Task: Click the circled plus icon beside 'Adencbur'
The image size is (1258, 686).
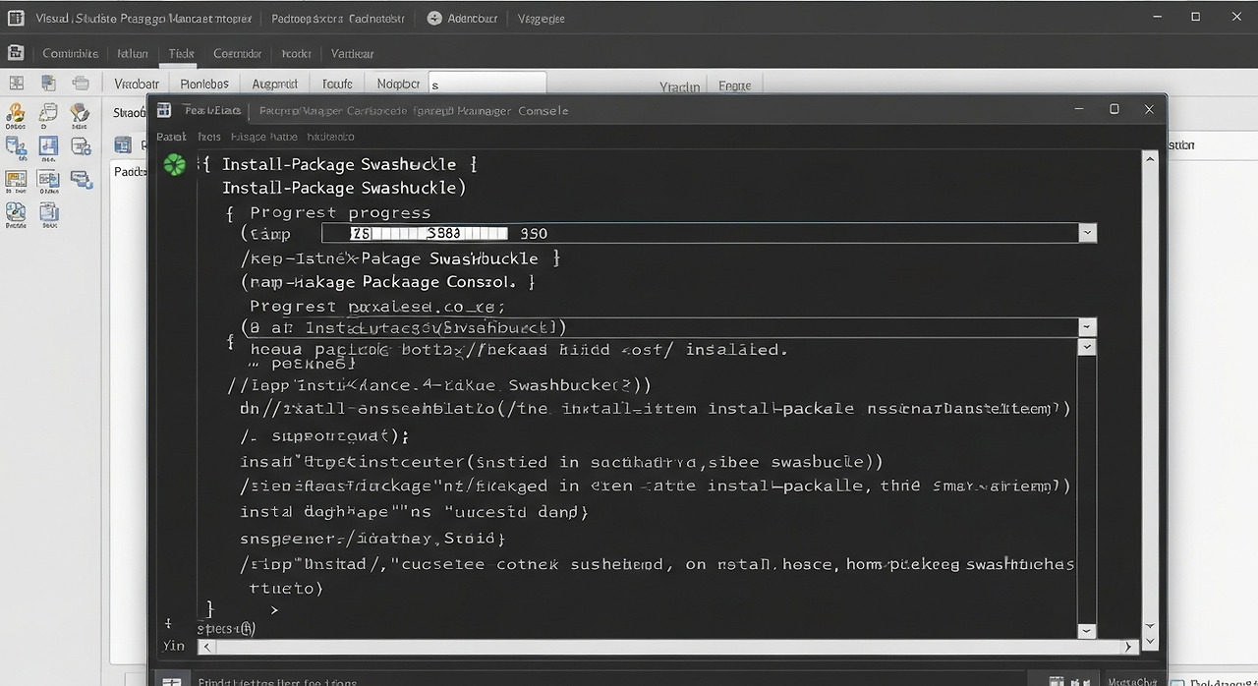Action: (434, 18)
